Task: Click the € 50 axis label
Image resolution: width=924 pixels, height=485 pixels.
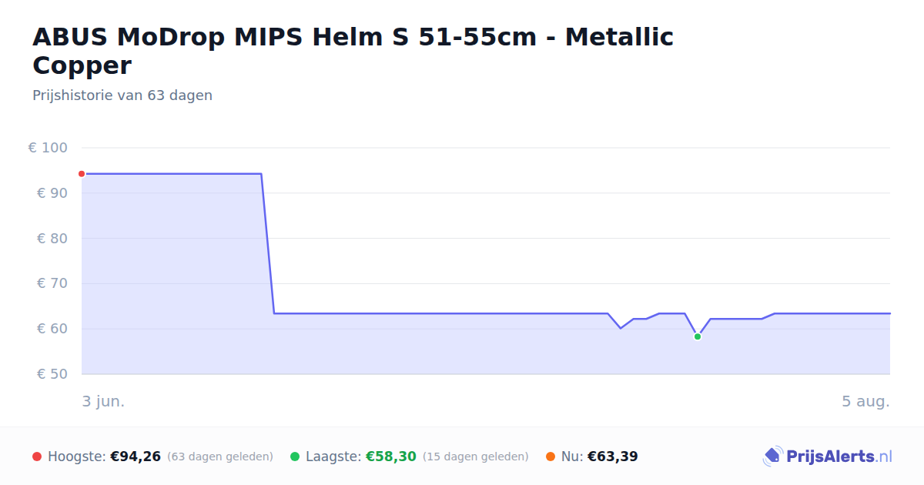Action: click(52, 374)
